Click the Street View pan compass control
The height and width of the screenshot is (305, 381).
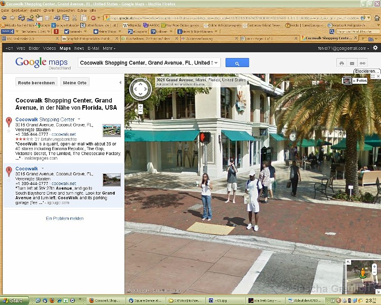point(141,89)
